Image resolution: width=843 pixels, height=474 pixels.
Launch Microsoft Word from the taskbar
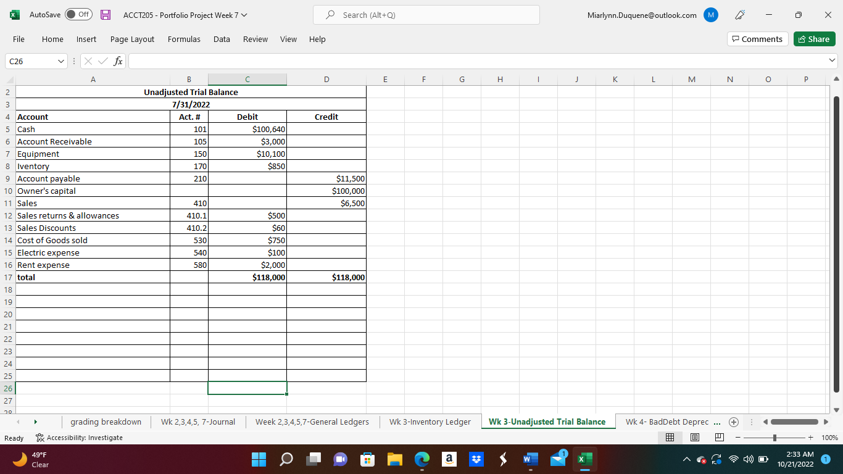[x=530, y=460]
